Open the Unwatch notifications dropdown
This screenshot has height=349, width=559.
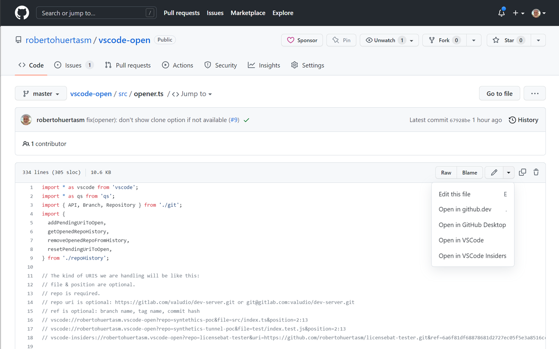click(x=389, y=40)
